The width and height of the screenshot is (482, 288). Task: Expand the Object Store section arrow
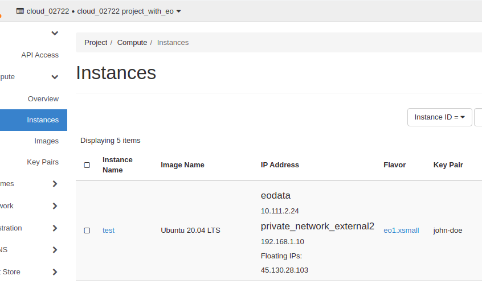pos(55,272)
